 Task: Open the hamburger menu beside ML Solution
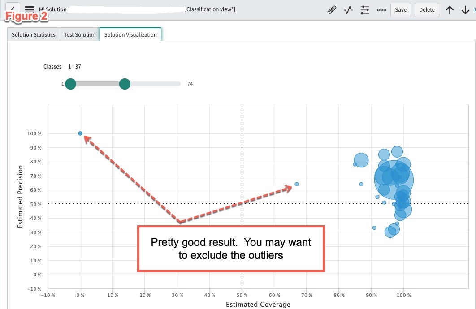[29, 9]
